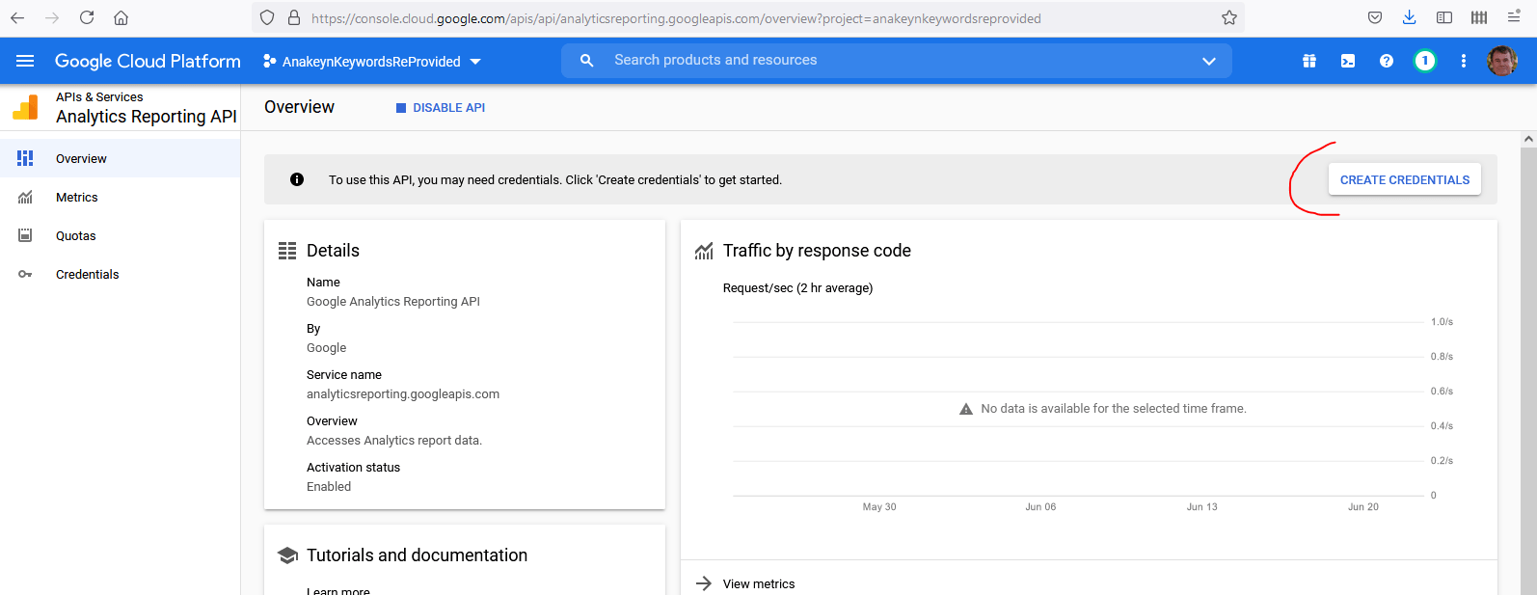Click the Traffic by response code heading
1537x595 pixels.
point(817,251)
